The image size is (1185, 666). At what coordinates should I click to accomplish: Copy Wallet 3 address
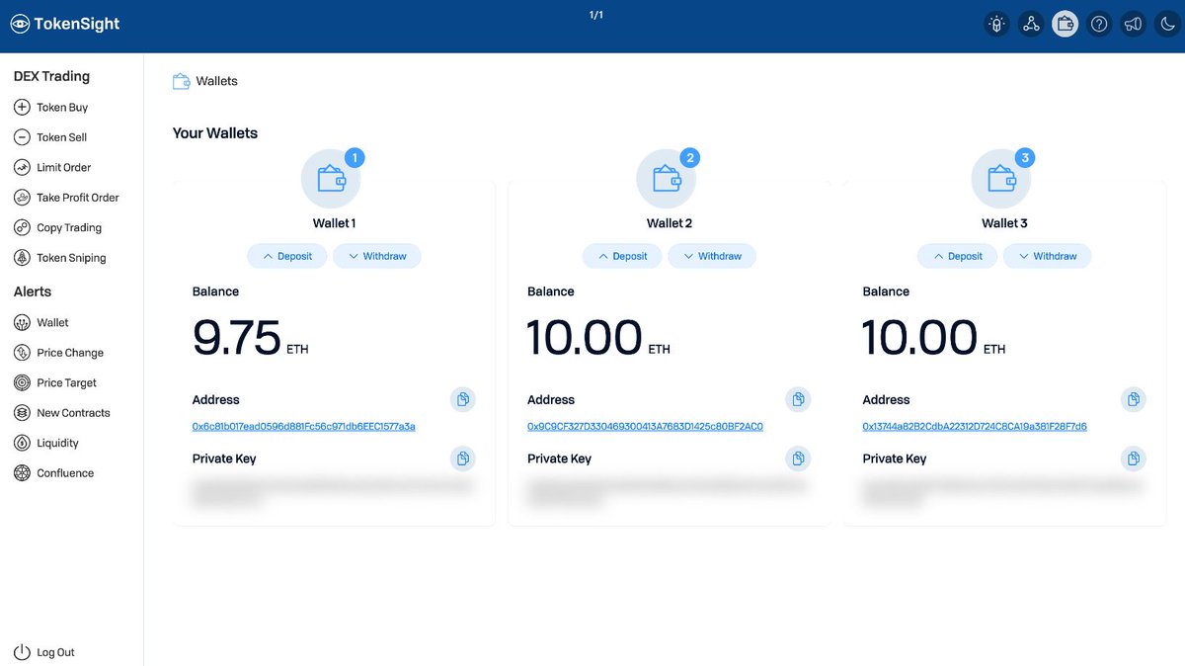1134,399
